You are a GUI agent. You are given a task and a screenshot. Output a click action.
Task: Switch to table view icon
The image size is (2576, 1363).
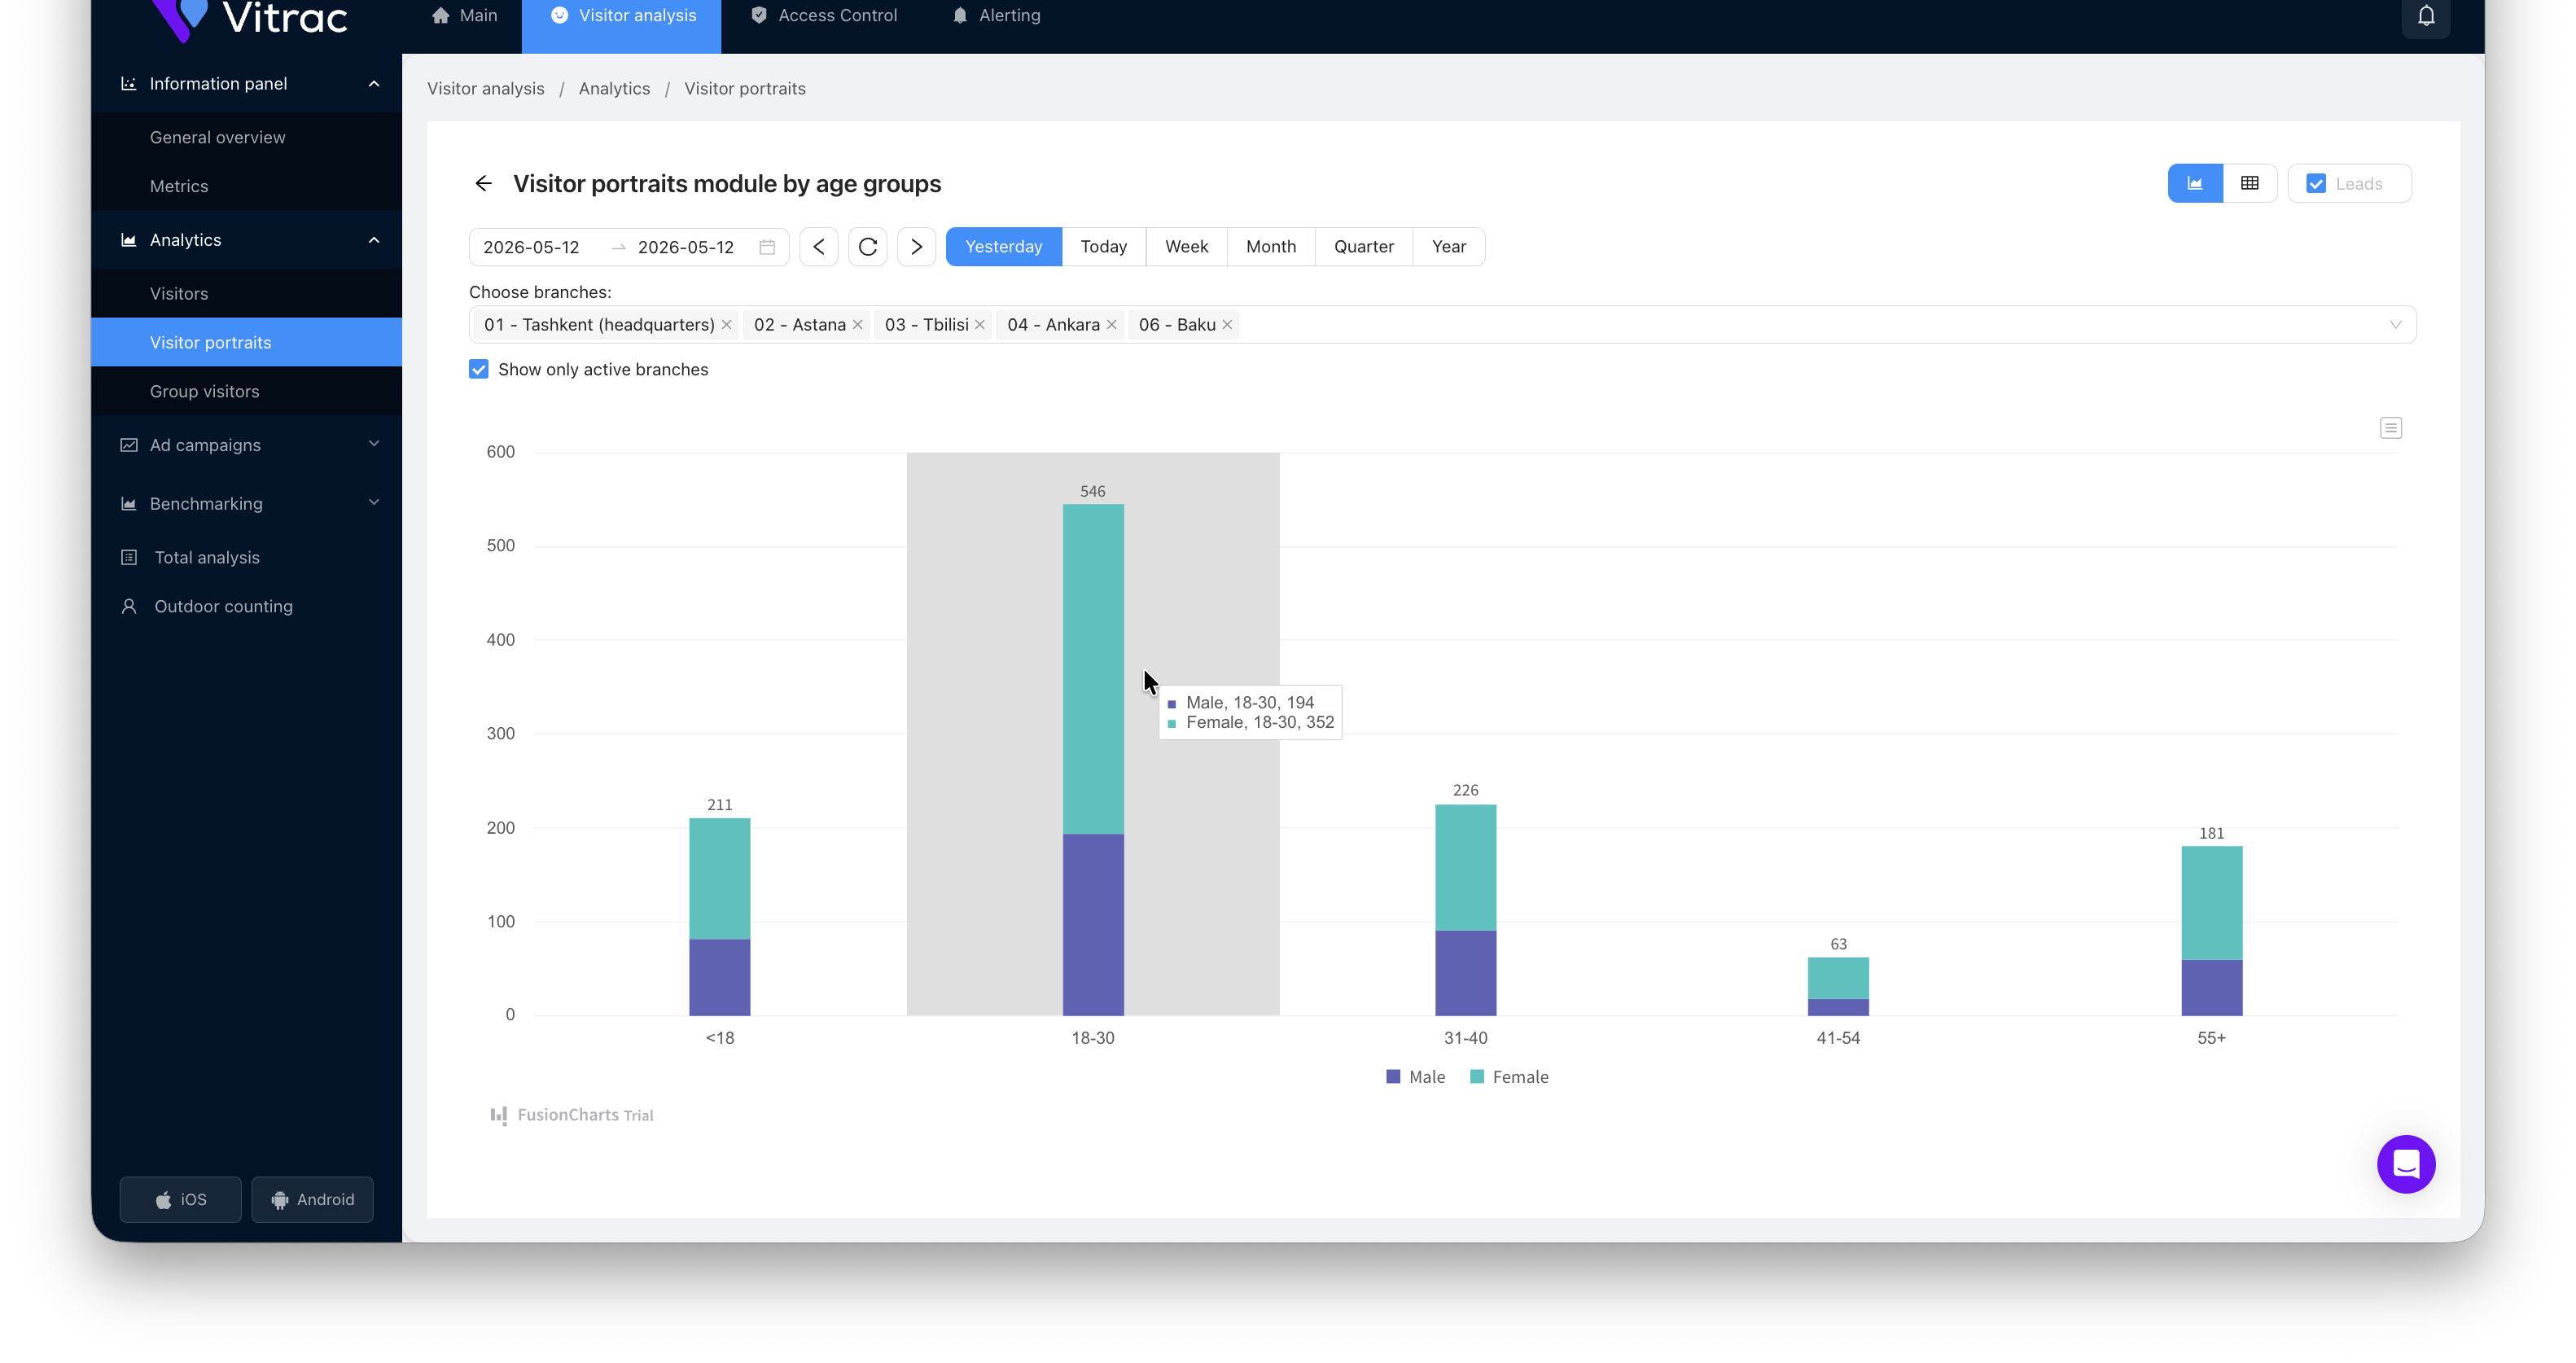coord(2250,183)
